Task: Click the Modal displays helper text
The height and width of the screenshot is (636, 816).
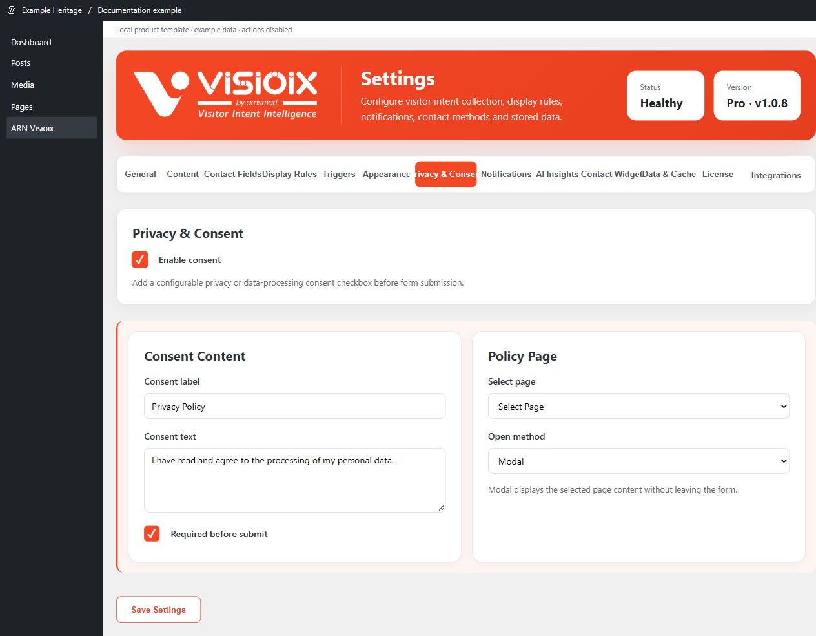Action: 613,490
